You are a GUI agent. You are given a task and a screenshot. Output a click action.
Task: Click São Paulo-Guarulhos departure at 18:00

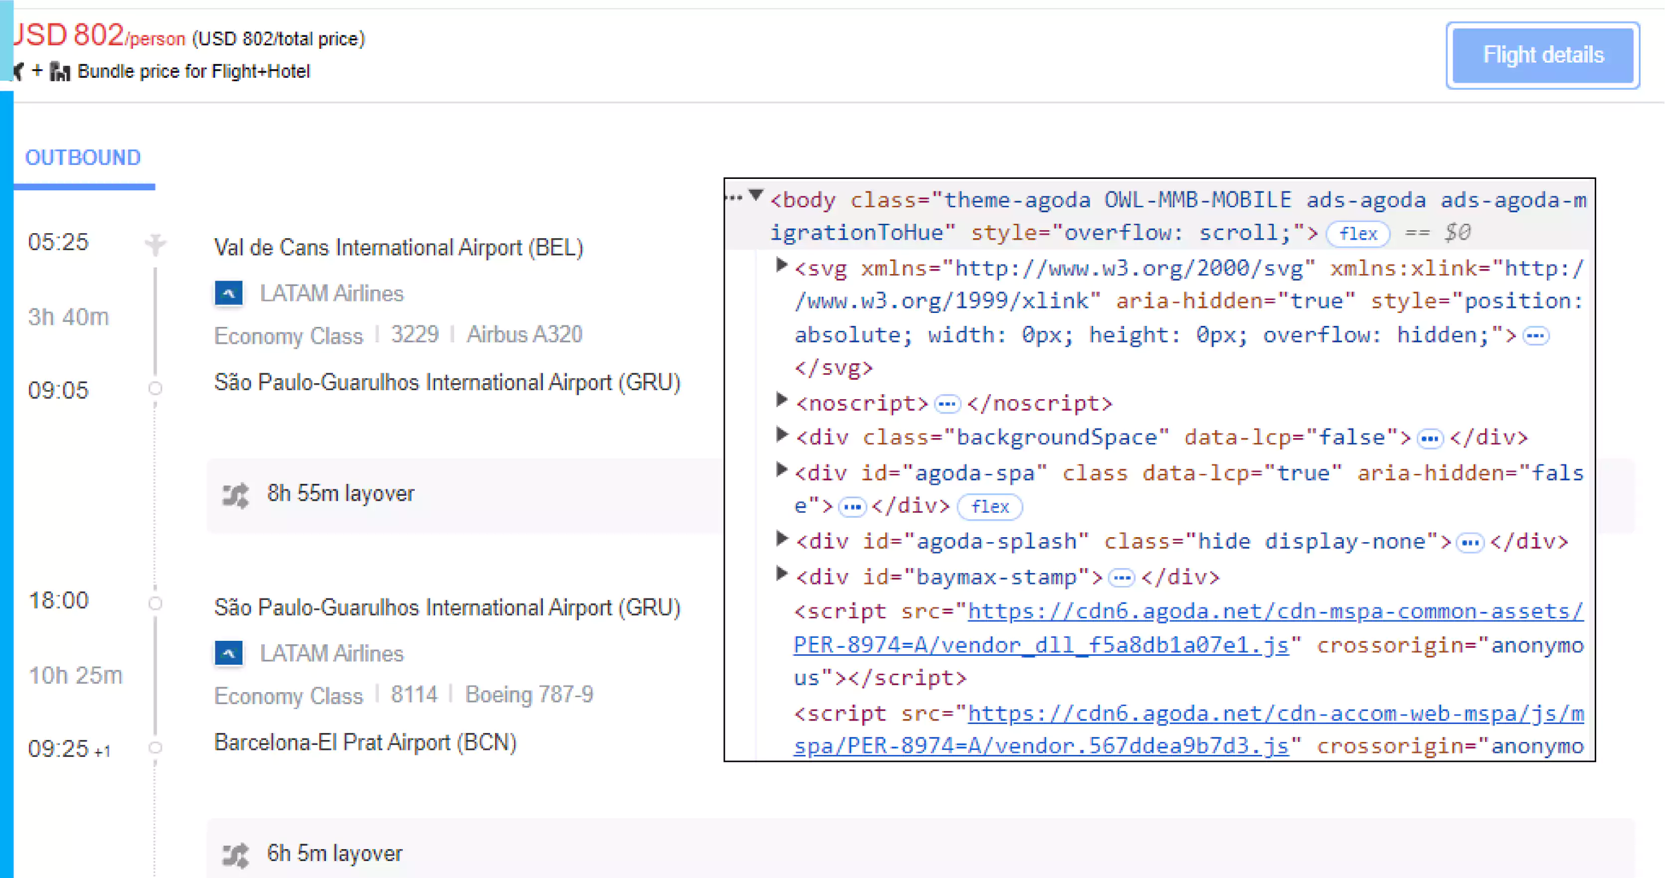click(447, 608)
